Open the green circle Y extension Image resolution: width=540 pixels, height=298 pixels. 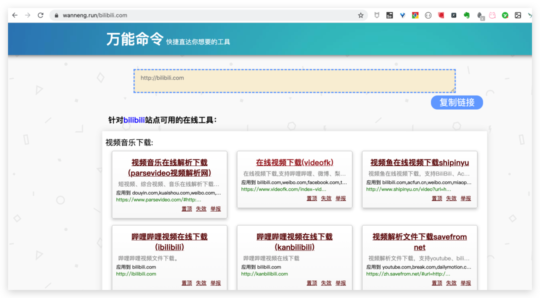[505, 15]
